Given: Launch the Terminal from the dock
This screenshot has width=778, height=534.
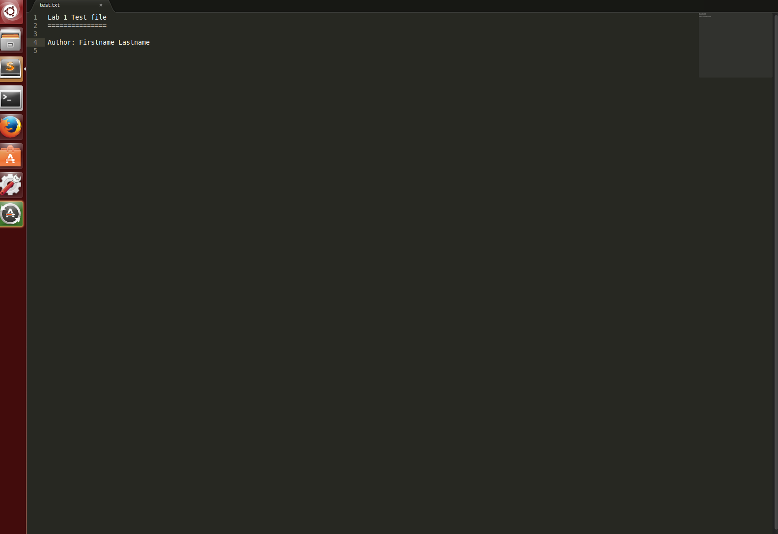Looking at the screenshot, I should 11,99.
